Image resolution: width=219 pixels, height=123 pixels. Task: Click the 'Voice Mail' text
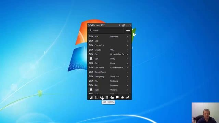click(115, 77)
